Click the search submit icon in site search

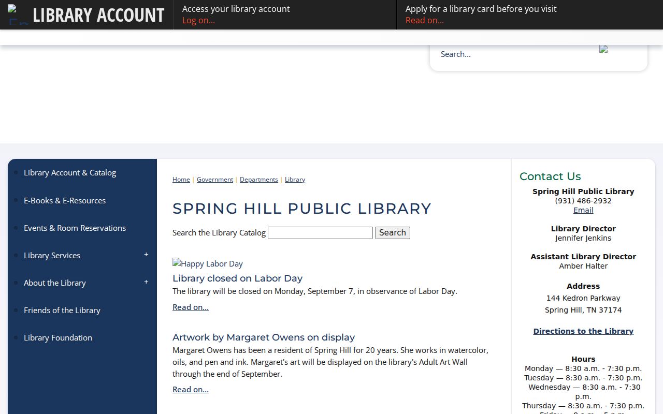coord(603,49)
